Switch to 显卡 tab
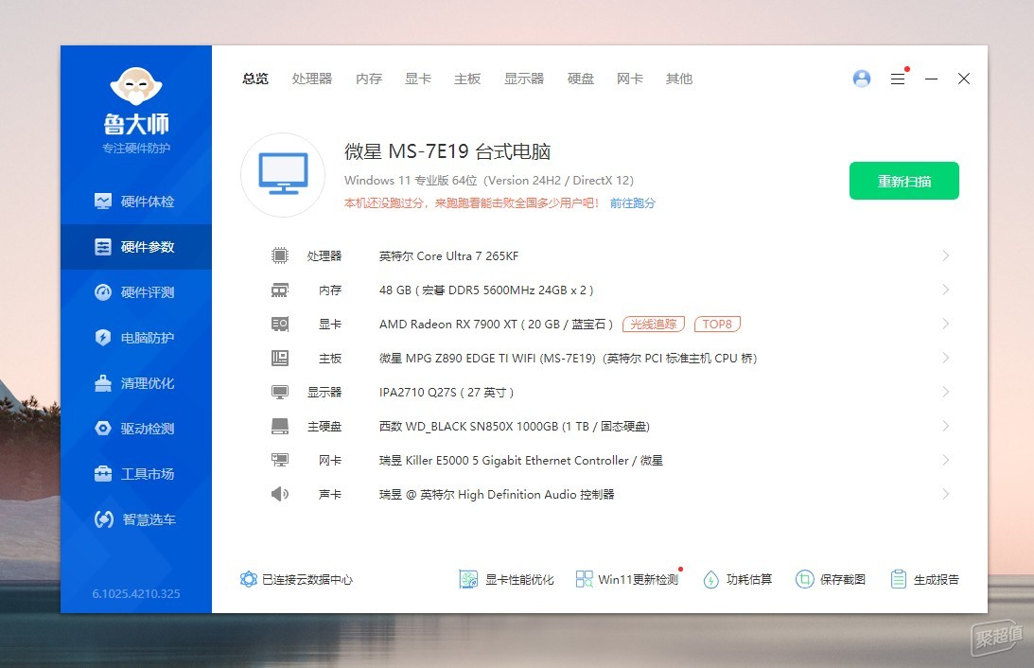1034x668 pixels. click(x=418, y=79)
